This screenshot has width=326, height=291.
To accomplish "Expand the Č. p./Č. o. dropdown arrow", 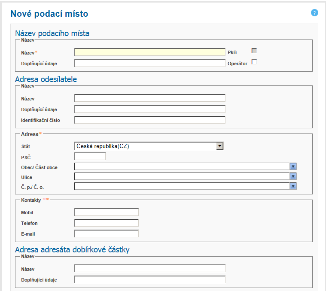I will point(293,186).
